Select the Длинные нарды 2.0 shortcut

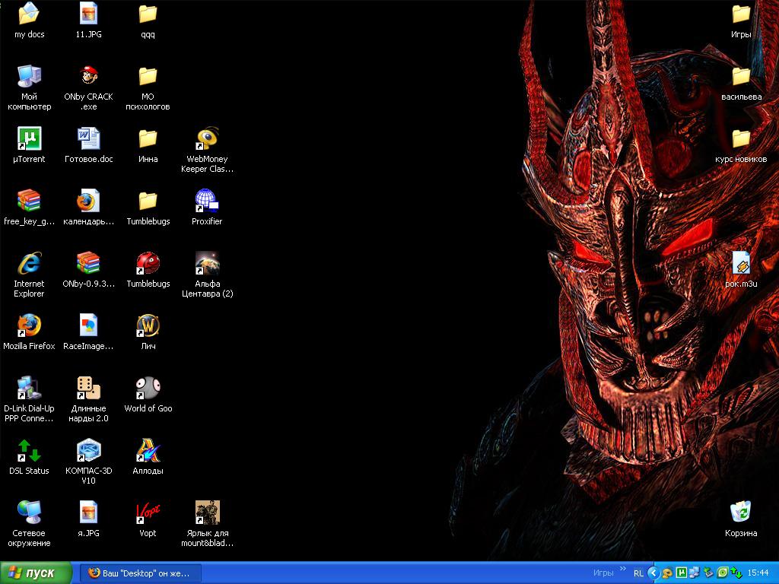(x=88, y=388)
